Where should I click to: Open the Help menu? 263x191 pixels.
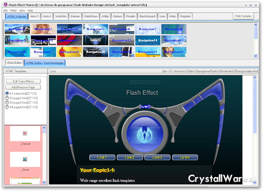(x=30, y=10)
